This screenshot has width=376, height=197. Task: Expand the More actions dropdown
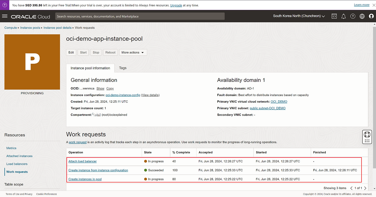click(133, 52)
